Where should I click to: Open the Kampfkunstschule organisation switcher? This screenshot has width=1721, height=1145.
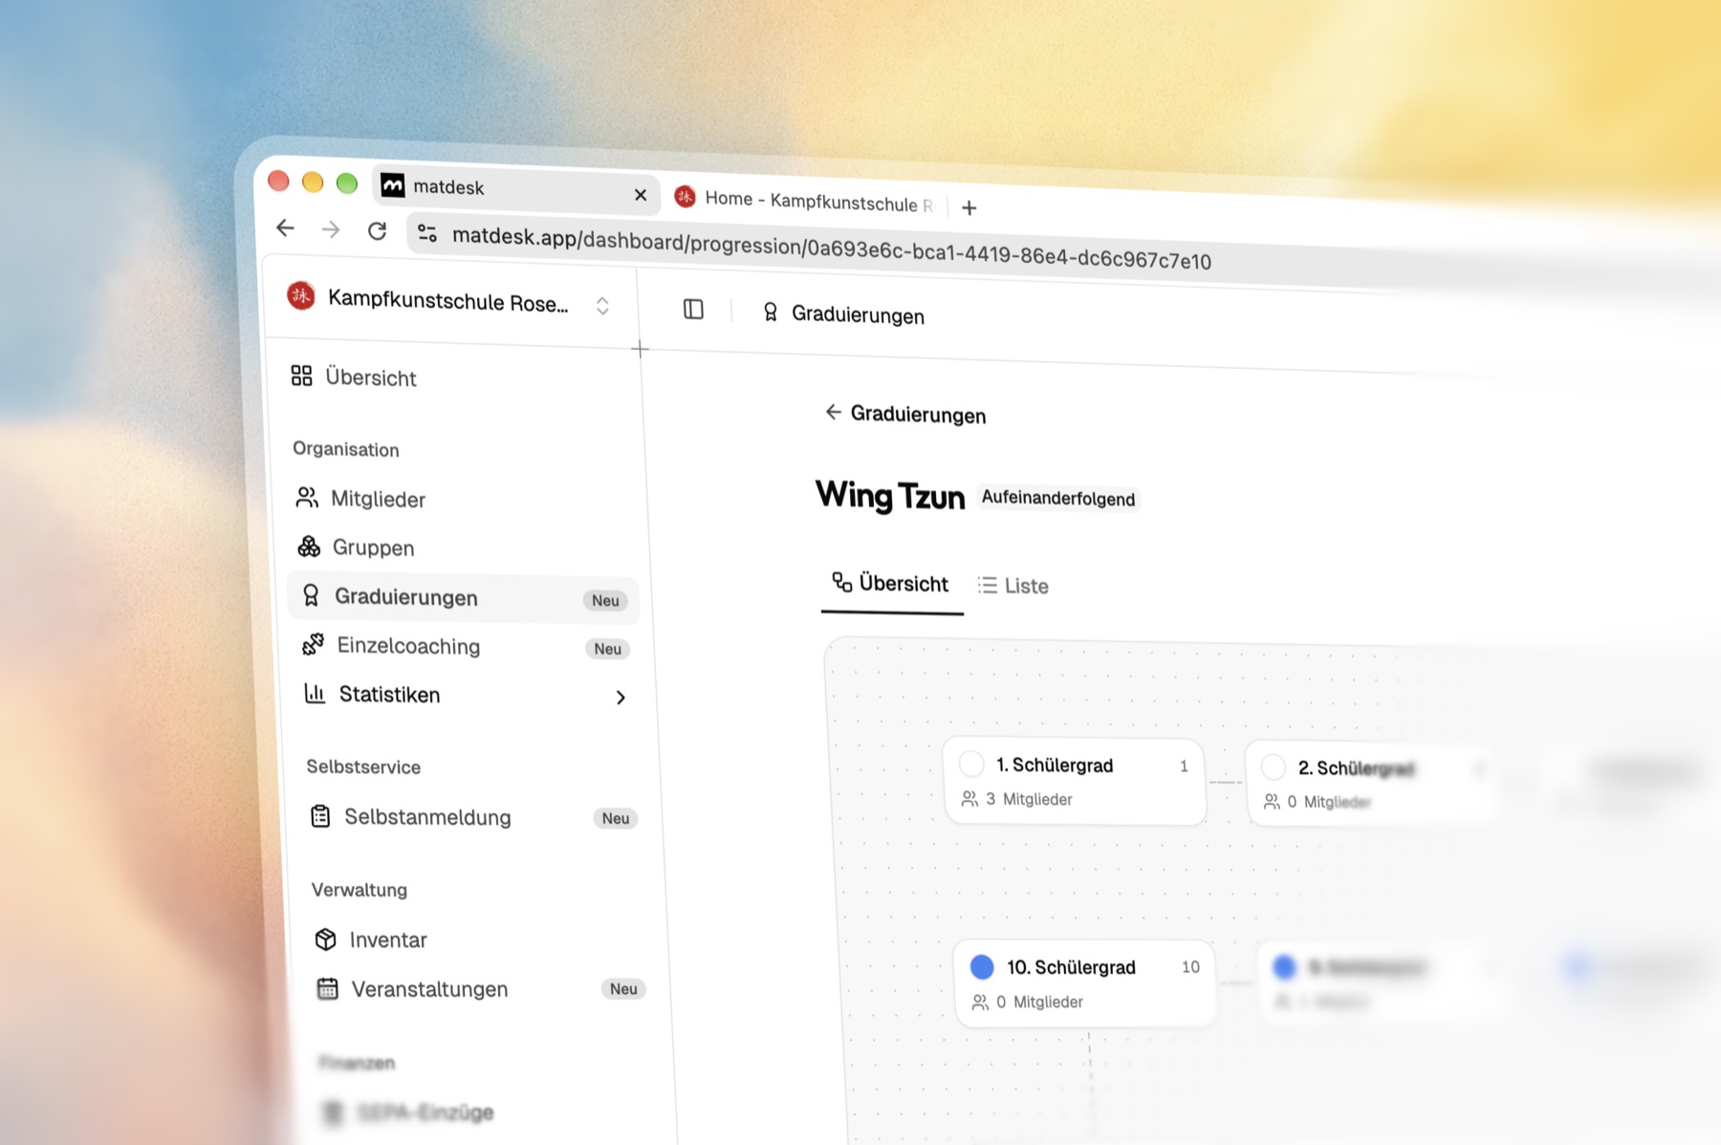click(449, 301)
